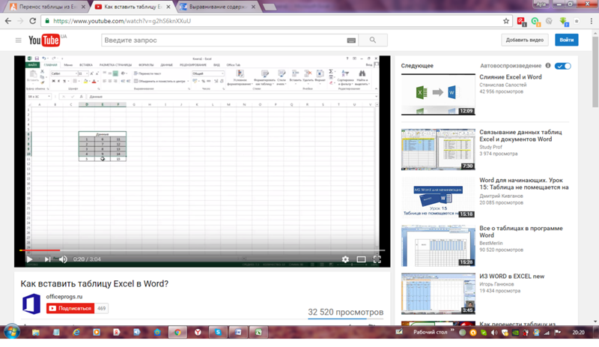Click the search magnifier button
The width and height of the screenshot is (599, 347).
[373, 40]
